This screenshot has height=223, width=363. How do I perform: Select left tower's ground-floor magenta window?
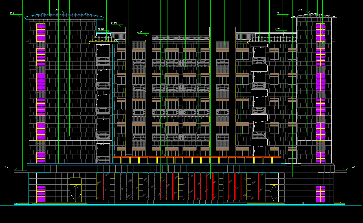41,194
